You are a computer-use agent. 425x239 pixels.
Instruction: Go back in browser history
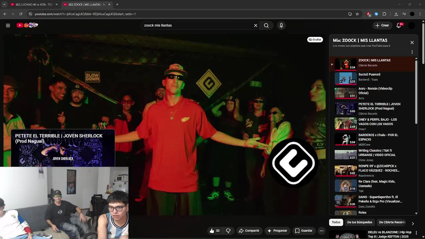pos(5,14)
